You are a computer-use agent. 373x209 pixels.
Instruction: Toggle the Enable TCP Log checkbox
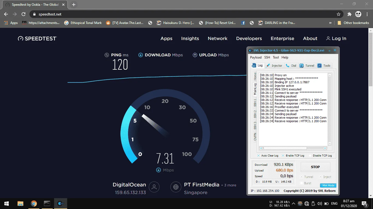point(283,155)
